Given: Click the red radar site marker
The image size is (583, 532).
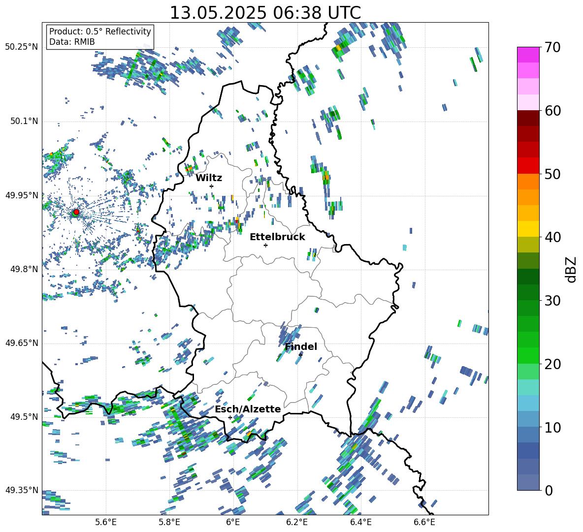Looking at the screenshot, I should [x=76, y=212].
